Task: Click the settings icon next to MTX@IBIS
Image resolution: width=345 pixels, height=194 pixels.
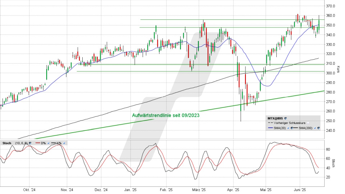Action: coord(286,118)
